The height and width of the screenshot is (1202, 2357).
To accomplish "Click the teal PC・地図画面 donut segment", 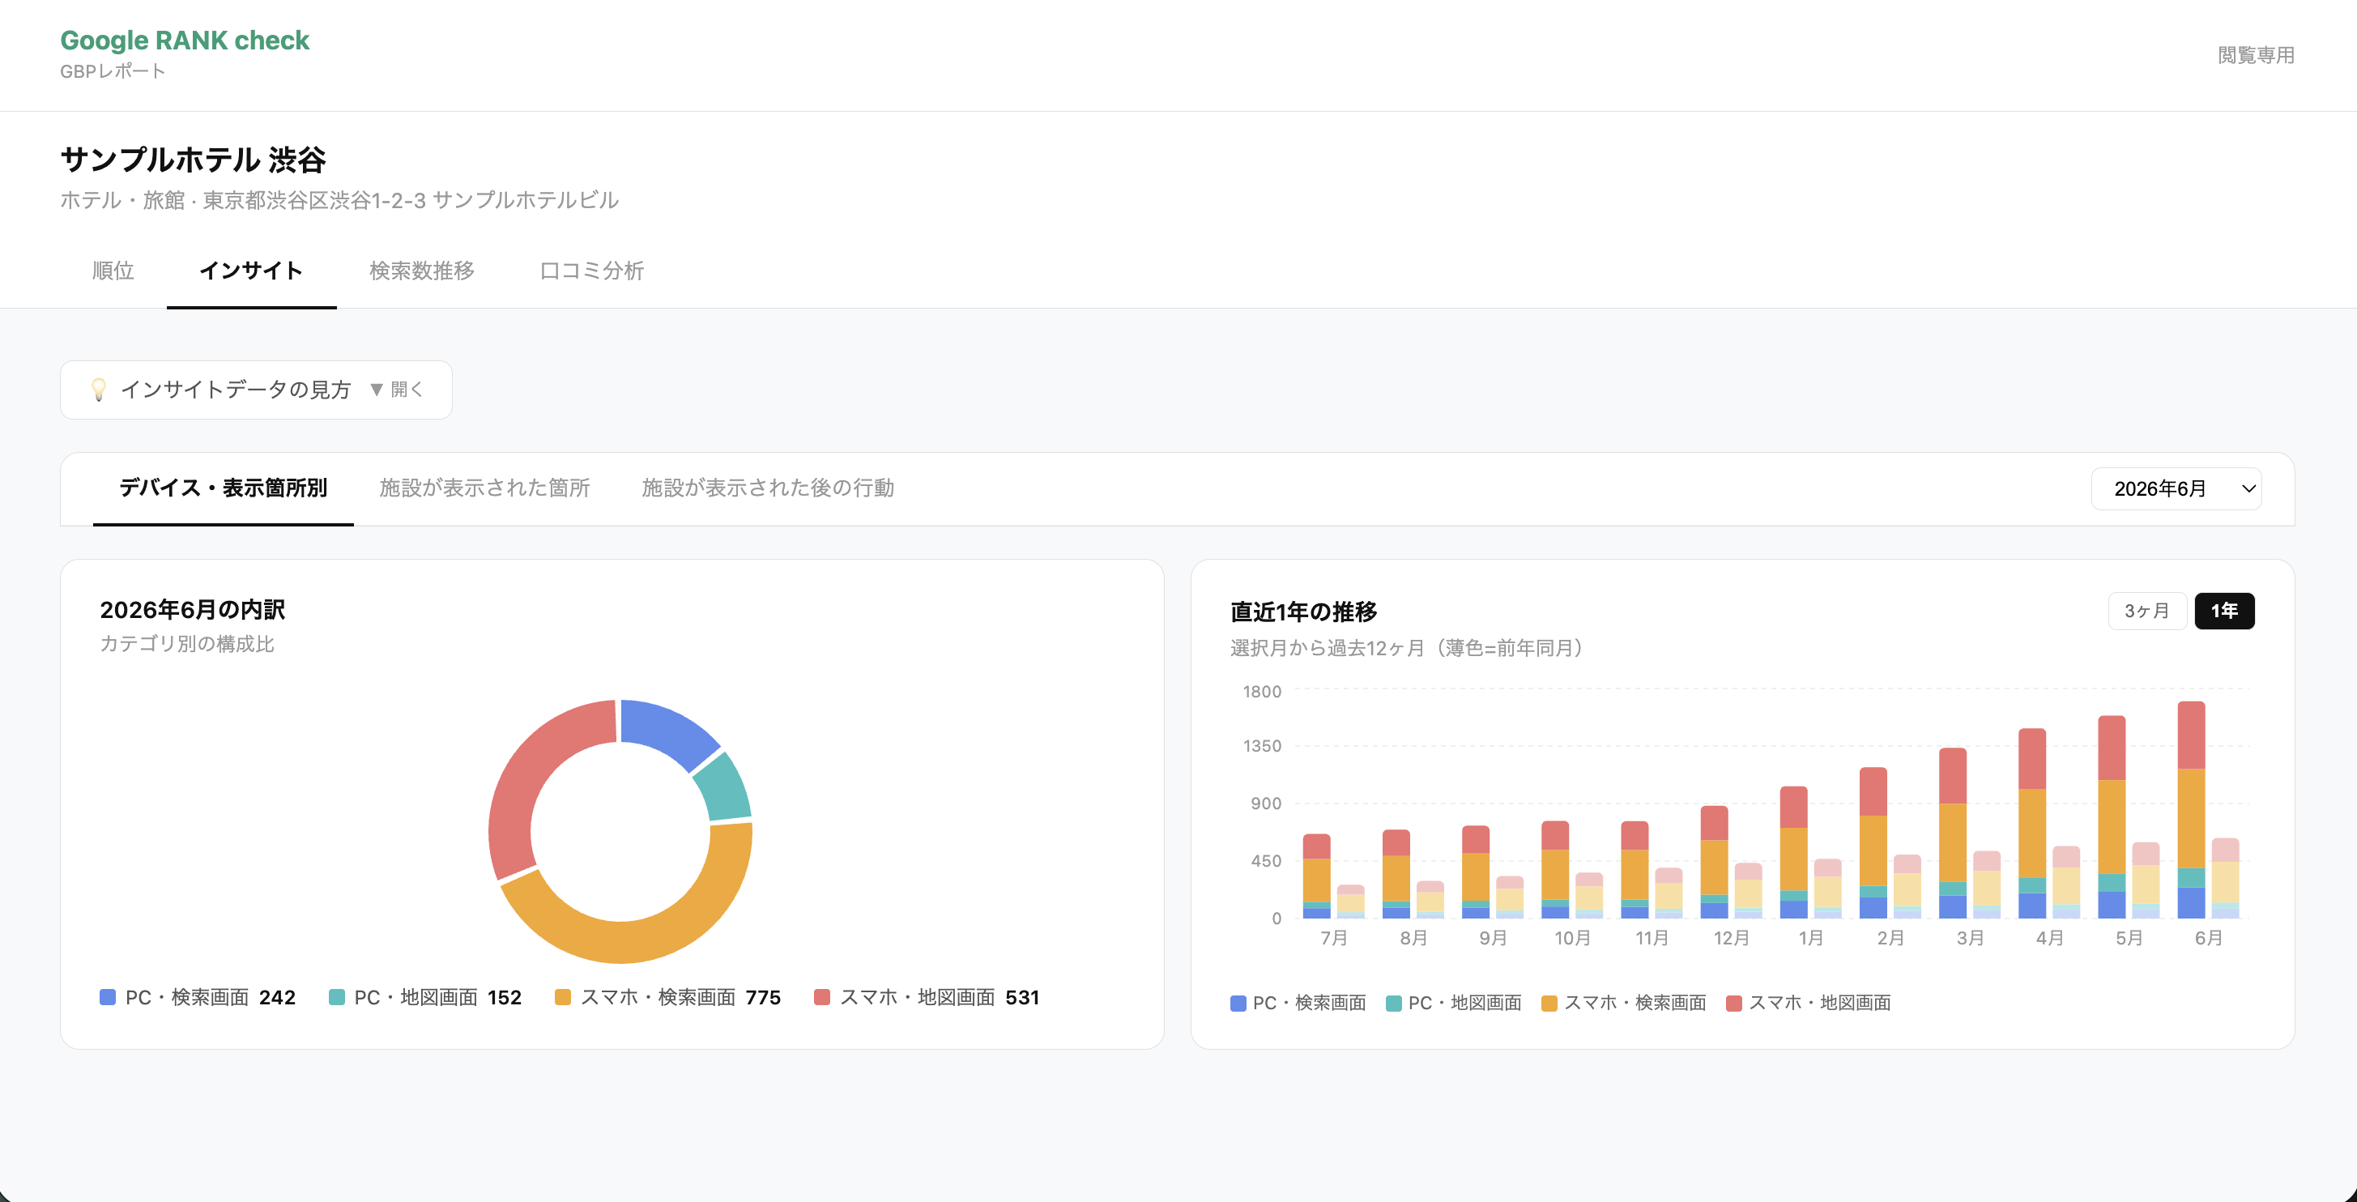I will click(724, 787).
